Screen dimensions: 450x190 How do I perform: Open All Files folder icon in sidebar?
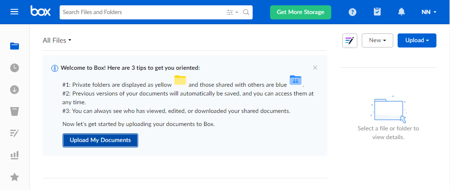tap(15, 46)
